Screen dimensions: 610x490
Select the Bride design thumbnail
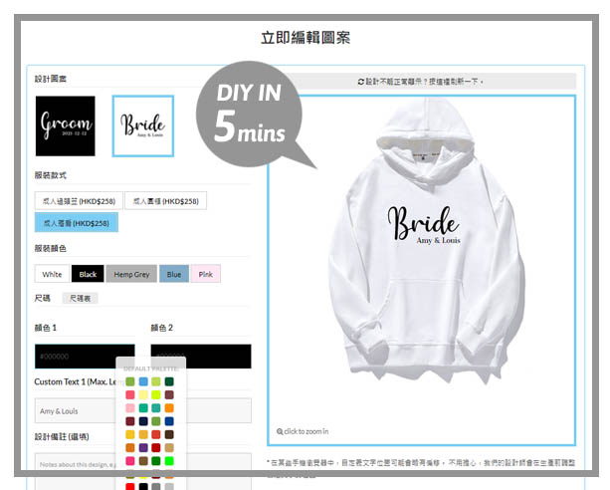143,126
